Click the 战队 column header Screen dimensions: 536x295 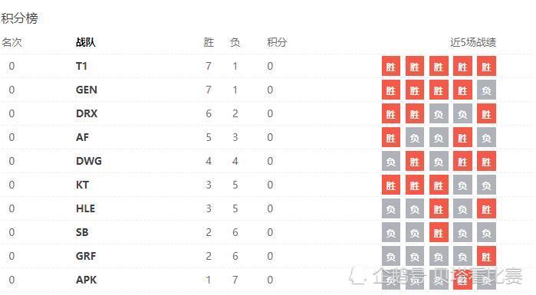tap(86, 42)
